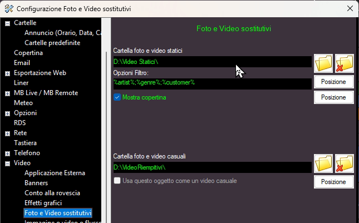
Task: Expand the MB Live / MB Remote node
Action: point(7,93)
